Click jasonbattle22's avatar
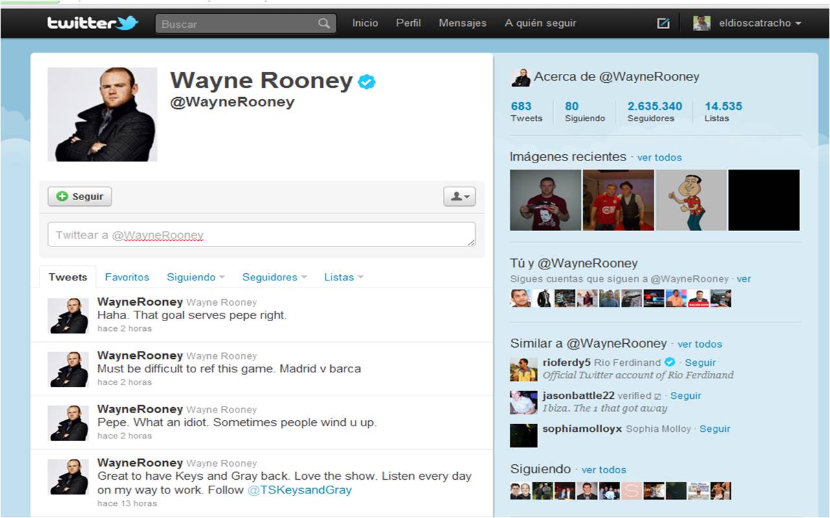 (x=523, y=402)
